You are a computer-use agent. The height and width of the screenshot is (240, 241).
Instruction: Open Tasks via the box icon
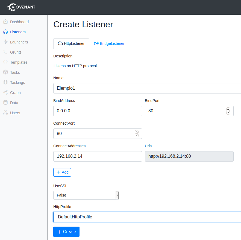5,72
